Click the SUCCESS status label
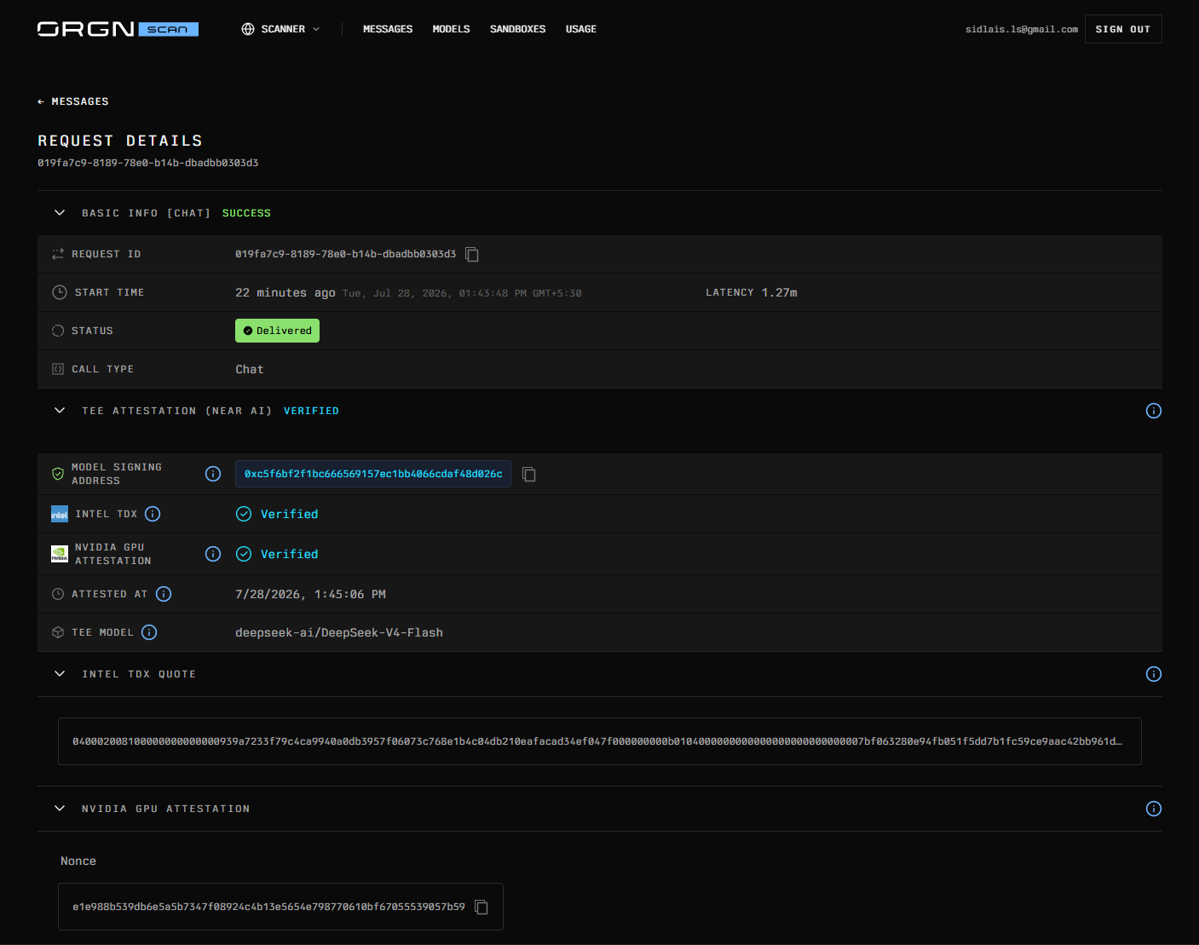Viewport: 1199px width, 945px height. [246, 213]
